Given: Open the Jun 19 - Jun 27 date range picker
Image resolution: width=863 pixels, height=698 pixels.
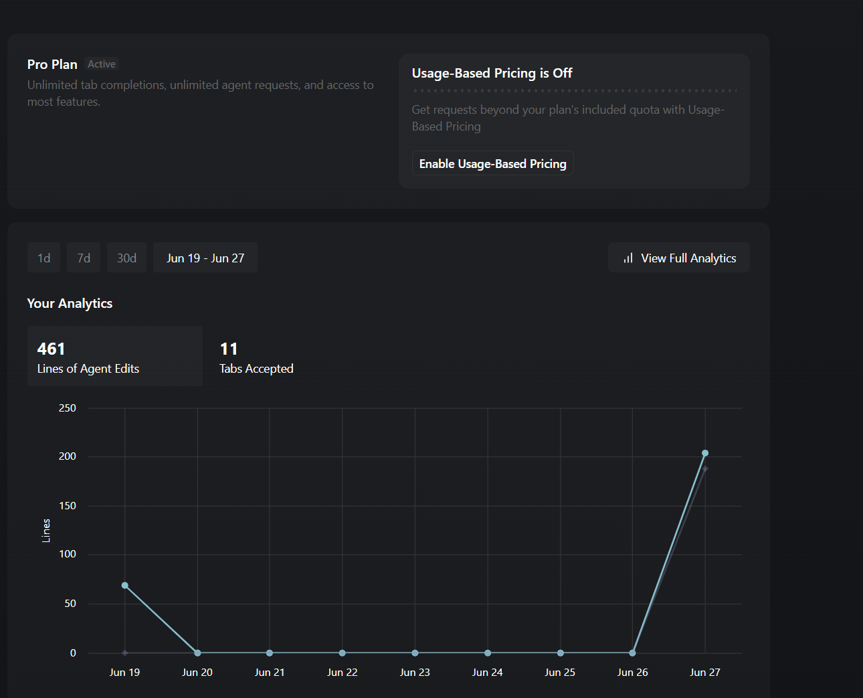Looking at the screenshot, I should coord(205,258).
